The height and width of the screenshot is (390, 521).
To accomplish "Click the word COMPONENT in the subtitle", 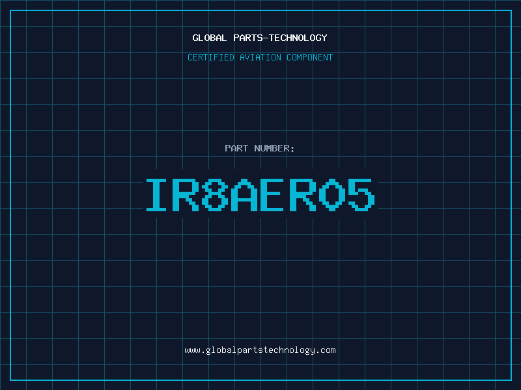I will pyautogui.click(x=310, y=57).
